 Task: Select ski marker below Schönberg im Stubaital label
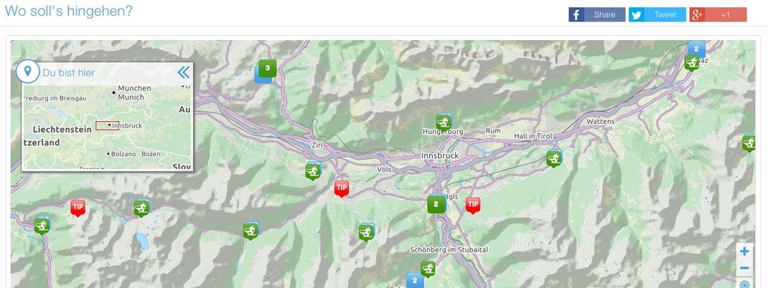point(428,269)
